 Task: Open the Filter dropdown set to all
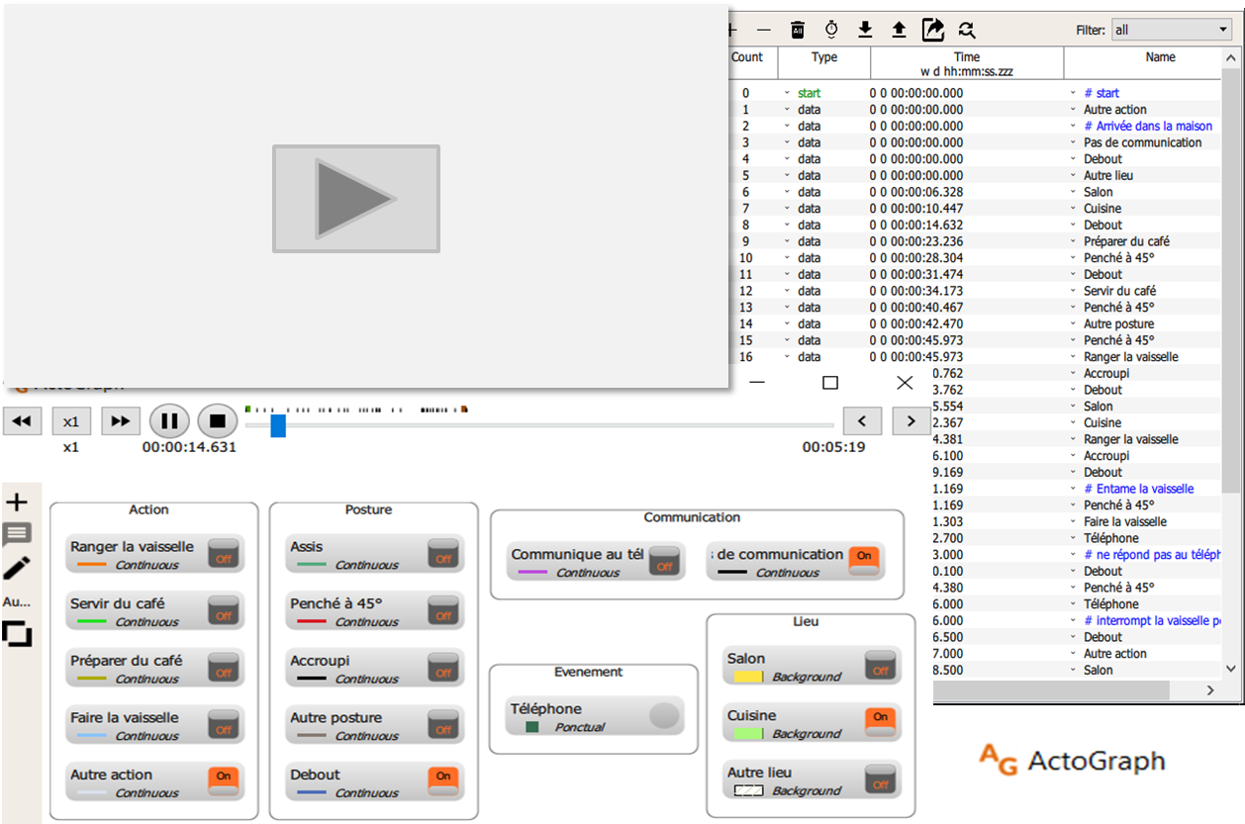click(x=1172, y=30)
